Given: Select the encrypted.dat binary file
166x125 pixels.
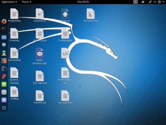Looking at the screenshot, I should point(91,15).
